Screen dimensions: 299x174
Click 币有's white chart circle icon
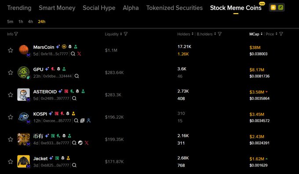click(x=80, y=143)
